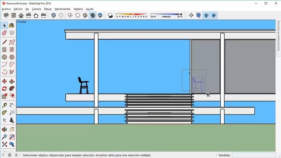Open the Cámara menu
The height and width of the screenshot is (158, 281).
point(36,9)
